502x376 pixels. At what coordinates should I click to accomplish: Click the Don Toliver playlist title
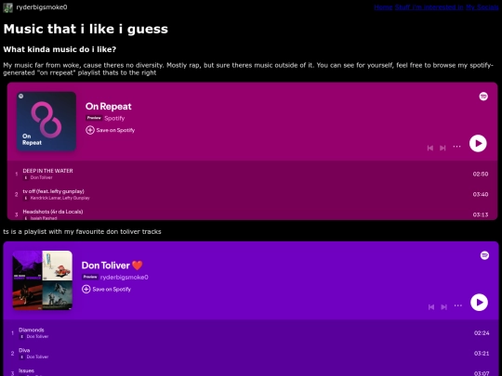[x=112, y=266]
